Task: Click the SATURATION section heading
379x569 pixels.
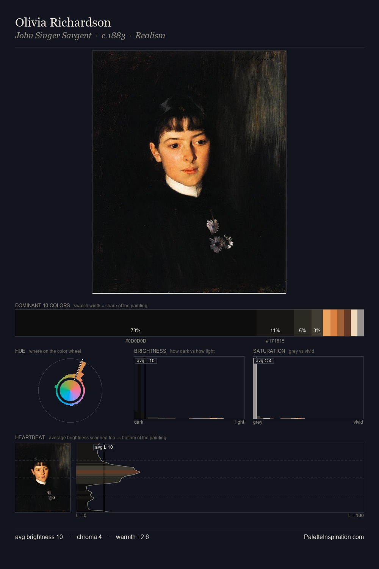Action: pos(269,351)
